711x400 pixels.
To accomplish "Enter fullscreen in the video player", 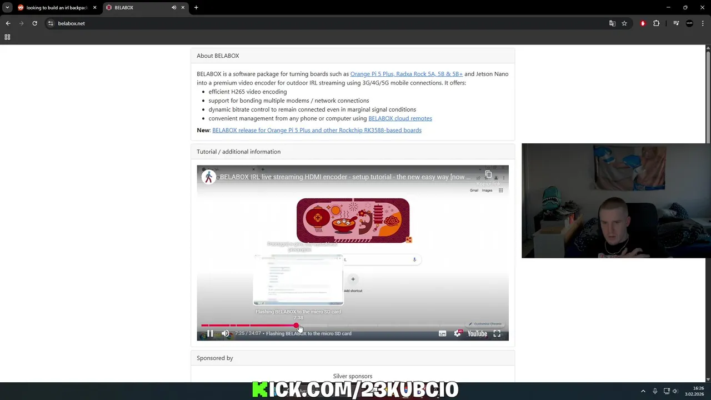I will point(497,333).
